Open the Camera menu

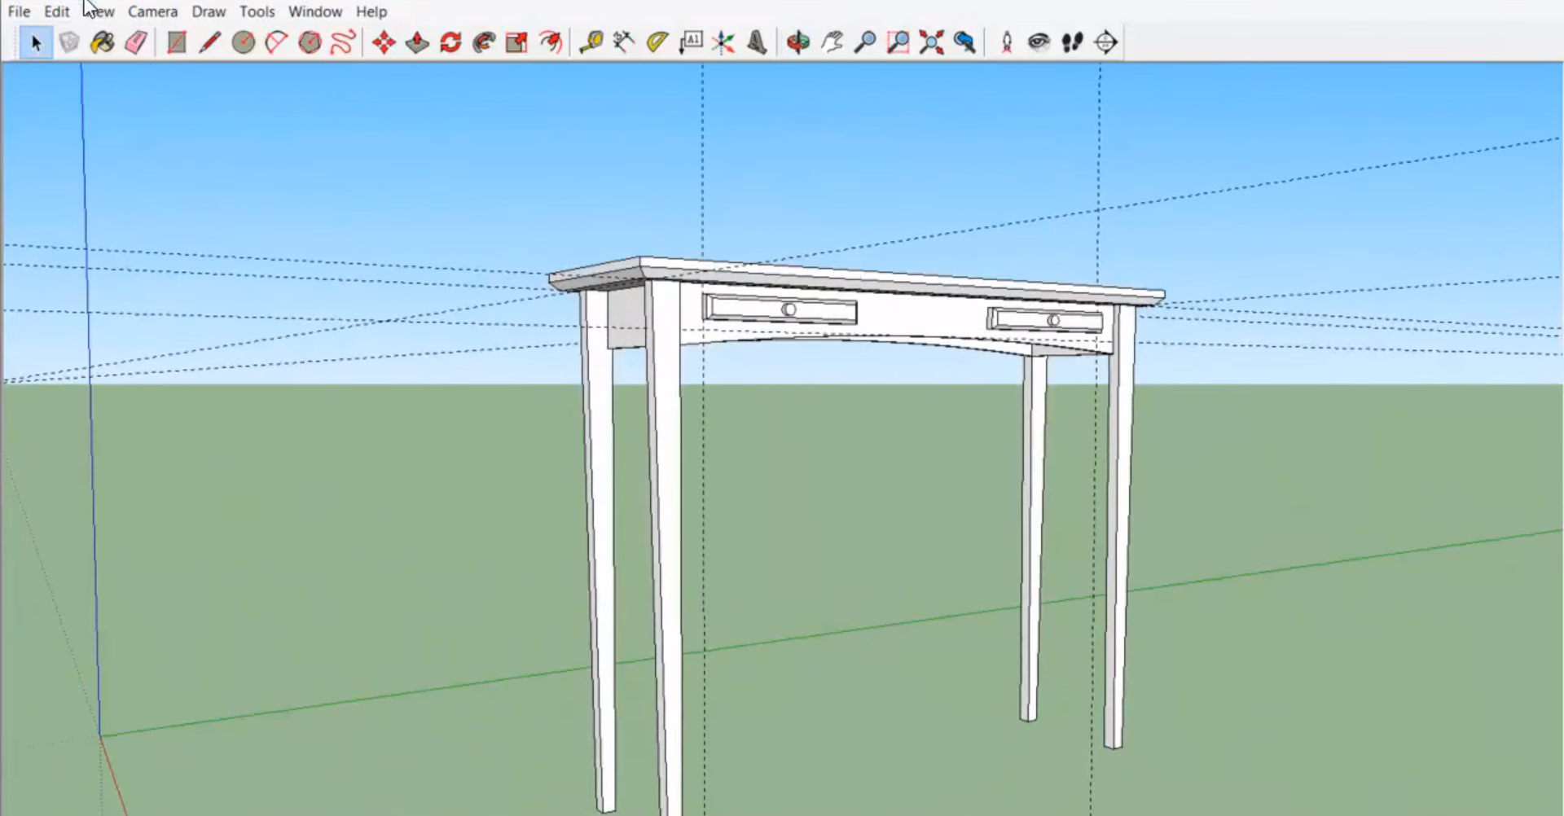click(152, 11)
